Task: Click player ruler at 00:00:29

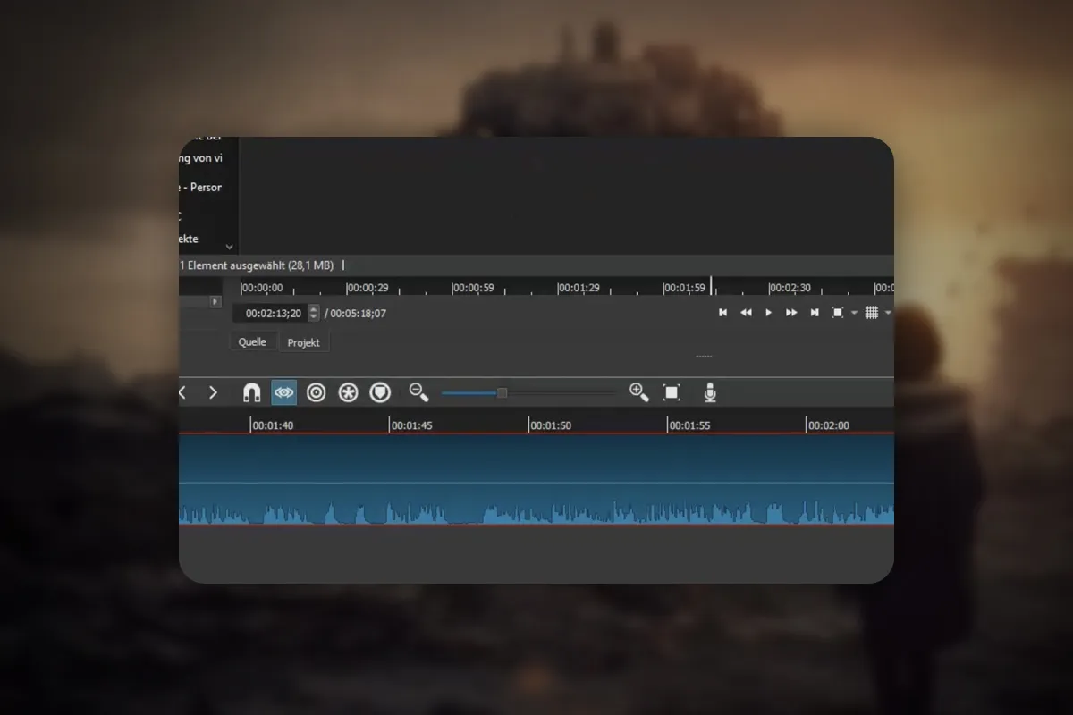Action: [x=368, y=288]
